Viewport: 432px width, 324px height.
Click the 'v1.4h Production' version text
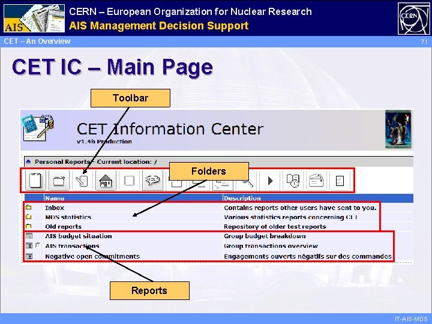(x=104, y=142)
